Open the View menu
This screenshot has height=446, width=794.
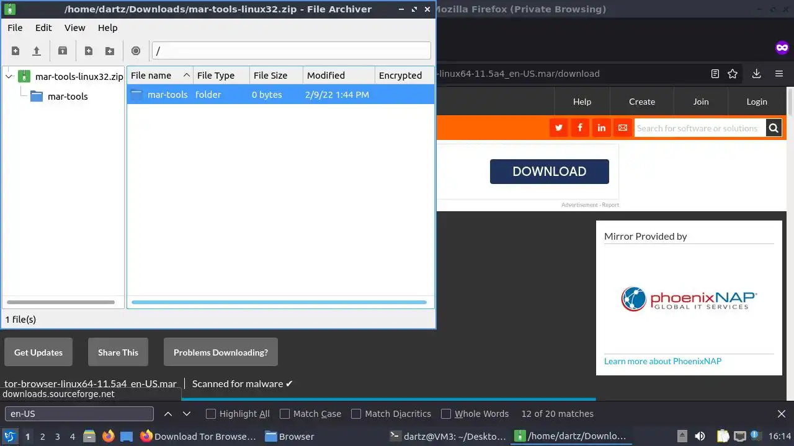click(75, 28)
